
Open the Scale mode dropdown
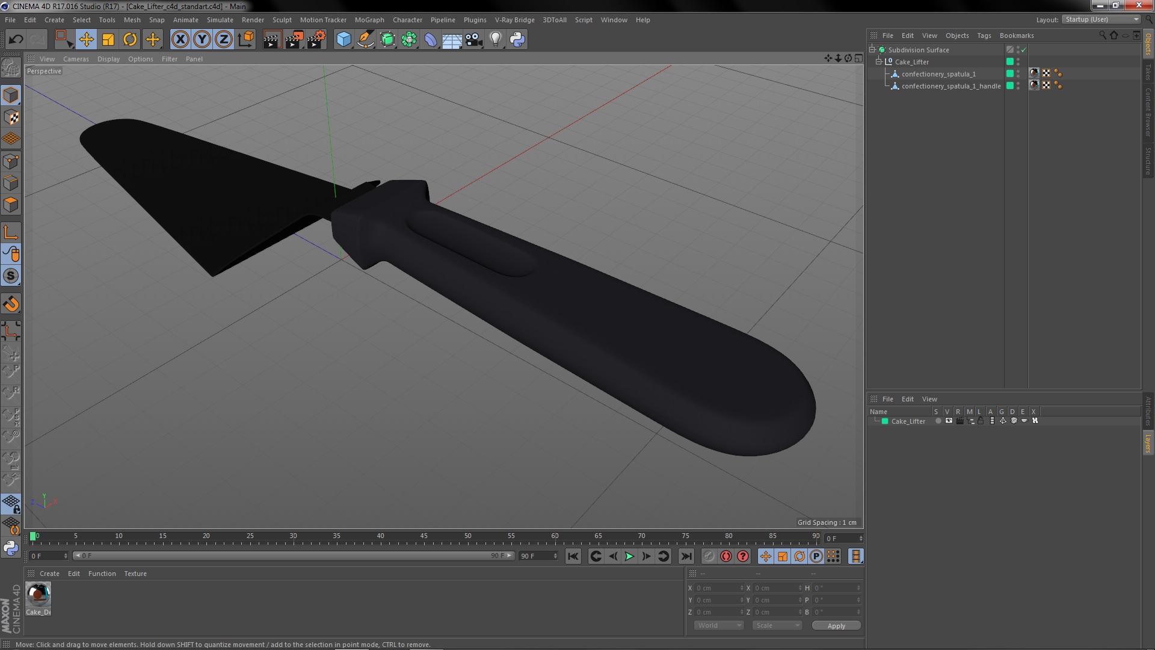point(778,625)
